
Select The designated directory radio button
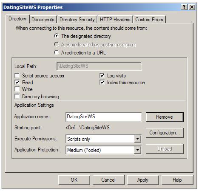[x=57, y=36]
